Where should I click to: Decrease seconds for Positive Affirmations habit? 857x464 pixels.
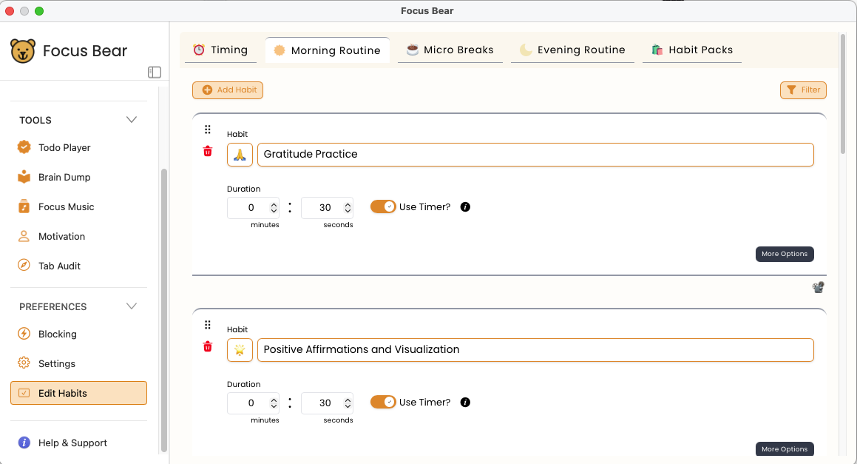(x=348, y=406)
